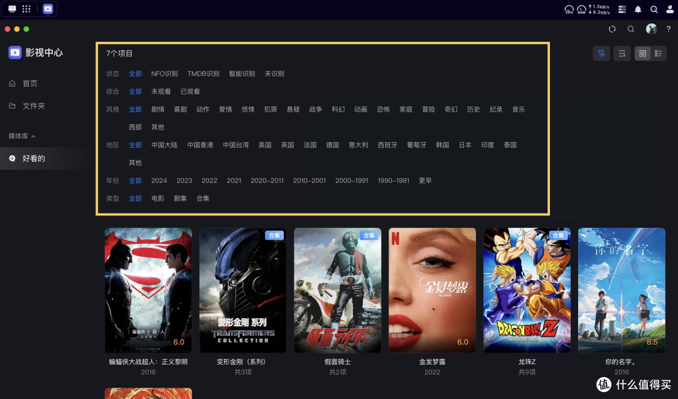Open the task manager list icon in top bar
Screen dimensions: 678x399
(621, 9)
